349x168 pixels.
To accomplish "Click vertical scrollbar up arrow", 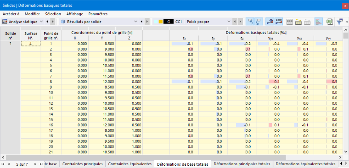I will coord(346,30).
